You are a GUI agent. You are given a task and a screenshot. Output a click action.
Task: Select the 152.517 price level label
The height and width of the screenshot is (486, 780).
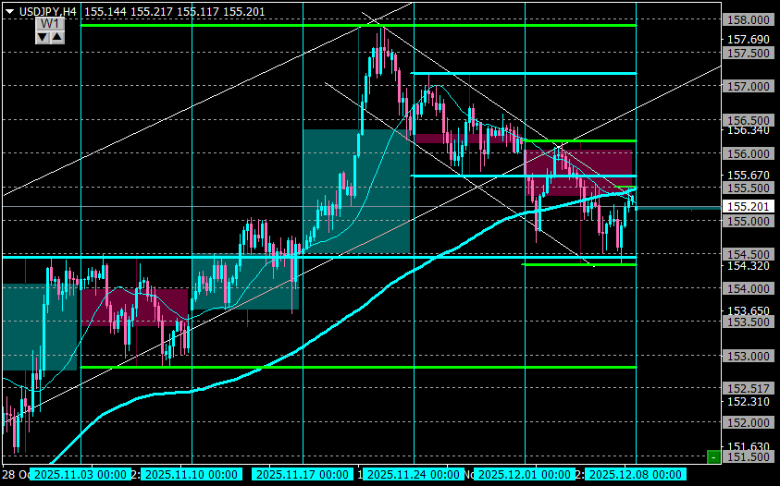tap(749, 389)
